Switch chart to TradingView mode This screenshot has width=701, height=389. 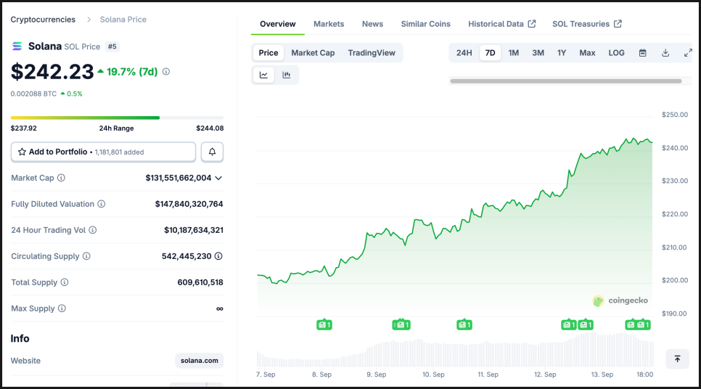click(372, 53)
